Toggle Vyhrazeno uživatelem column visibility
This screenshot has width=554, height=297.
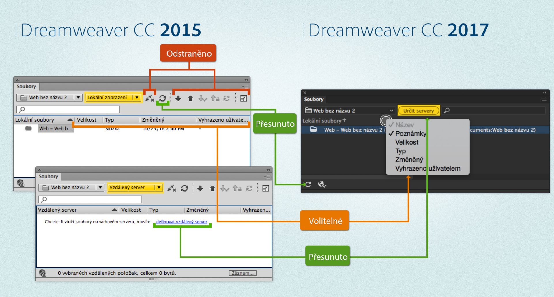[428, 168]
